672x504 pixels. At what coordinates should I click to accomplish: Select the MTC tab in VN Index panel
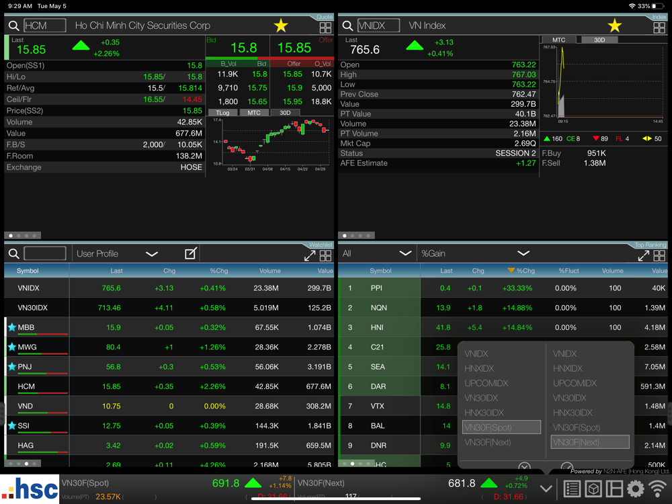coord(558,40)
